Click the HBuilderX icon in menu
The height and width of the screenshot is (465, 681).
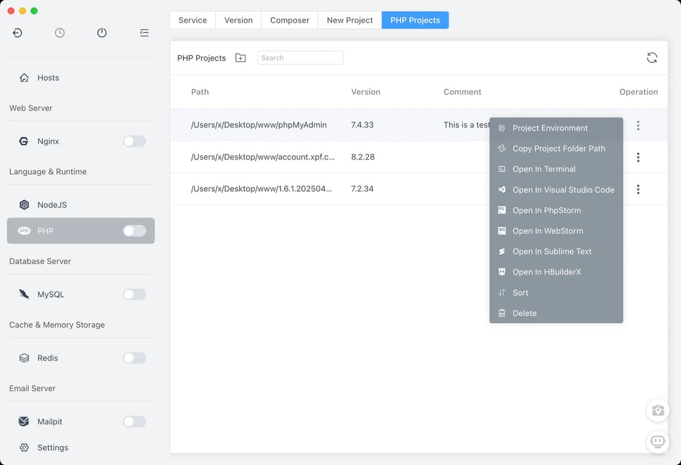pos(502,272)
